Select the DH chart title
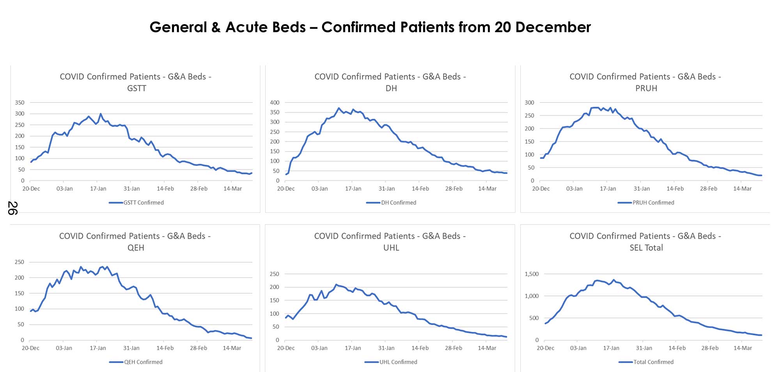780x372 pixels. click(x=390, y=82)
